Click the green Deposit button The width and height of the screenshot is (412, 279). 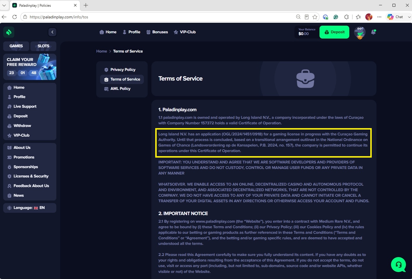pos(334,32)
